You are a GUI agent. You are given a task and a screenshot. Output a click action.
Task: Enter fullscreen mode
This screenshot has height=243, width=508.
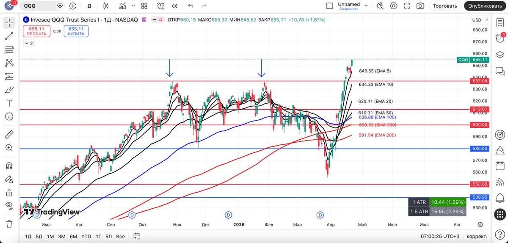click(407, 6)
